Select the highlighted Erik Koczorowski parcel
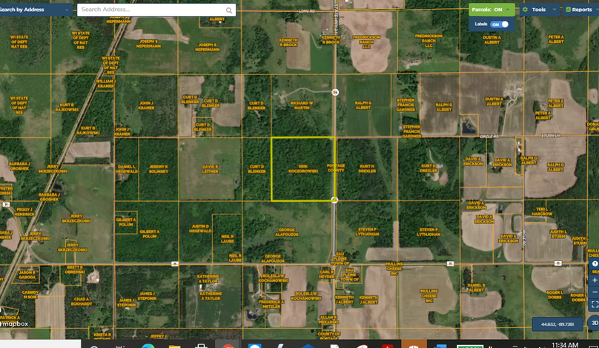 [302, 169]
